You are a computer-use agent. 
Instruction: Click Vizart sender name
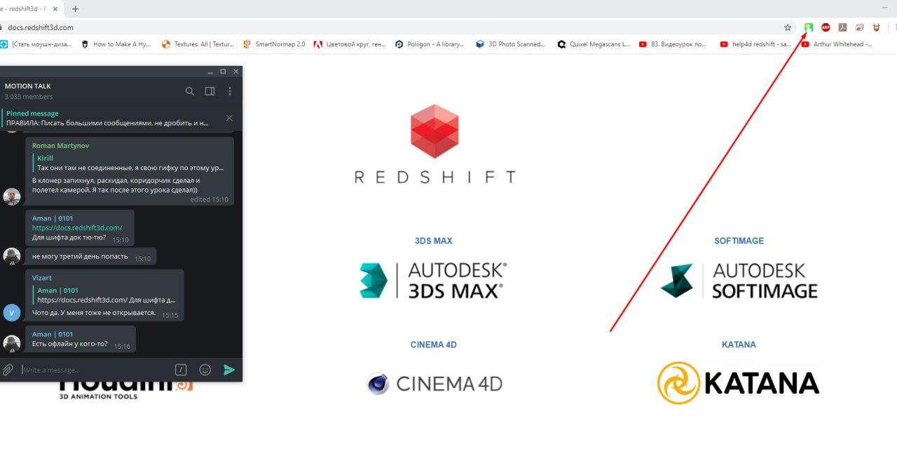42,278
